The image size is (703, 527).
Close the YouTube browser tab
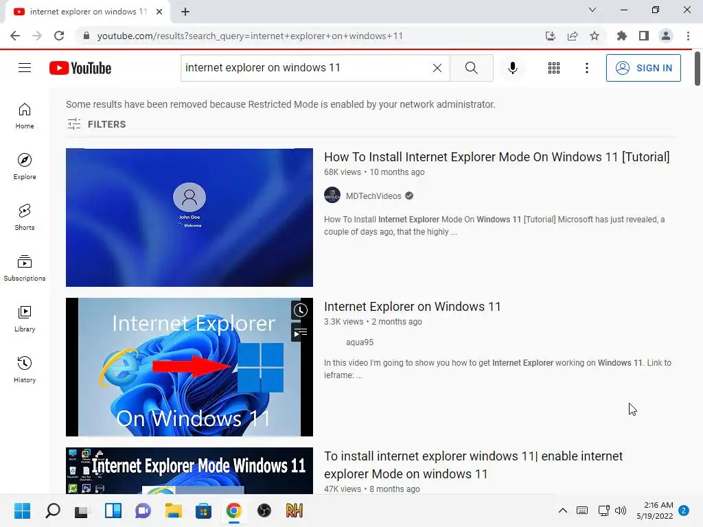pyautogui.click(x=159, y=12)
